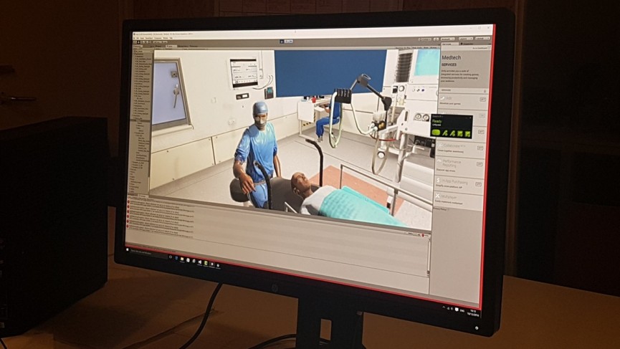The height and width of the screenshot is (349, 620).
Task: Open the Window menu
Action: pos(166,38)
